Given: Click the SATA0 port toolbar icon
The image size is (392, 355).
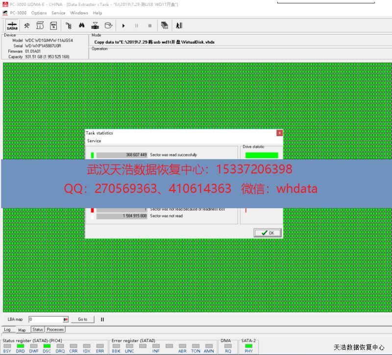Looking at the screenshot, I should [12, 25].
